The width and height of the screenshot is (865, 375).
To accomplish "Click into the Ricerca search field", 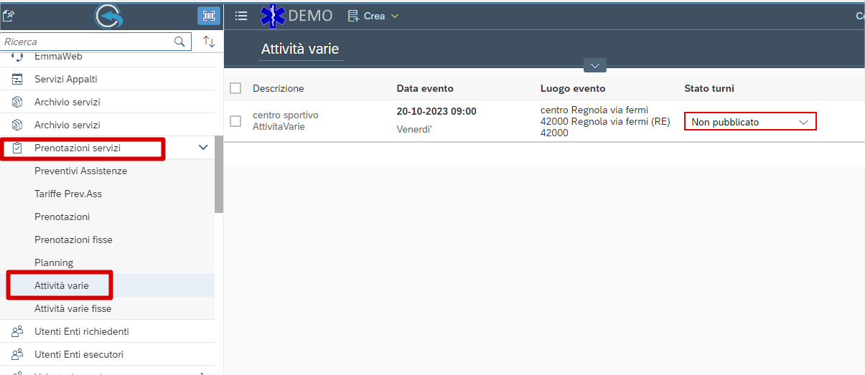I will click(86, 42).
